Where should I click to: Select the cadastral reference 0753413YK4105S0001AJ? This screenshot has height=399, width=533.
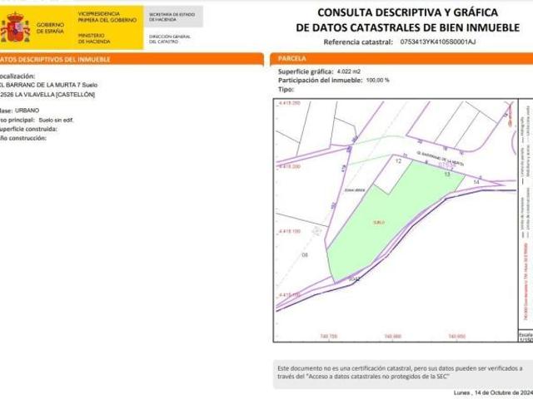[x=438, y=42]
